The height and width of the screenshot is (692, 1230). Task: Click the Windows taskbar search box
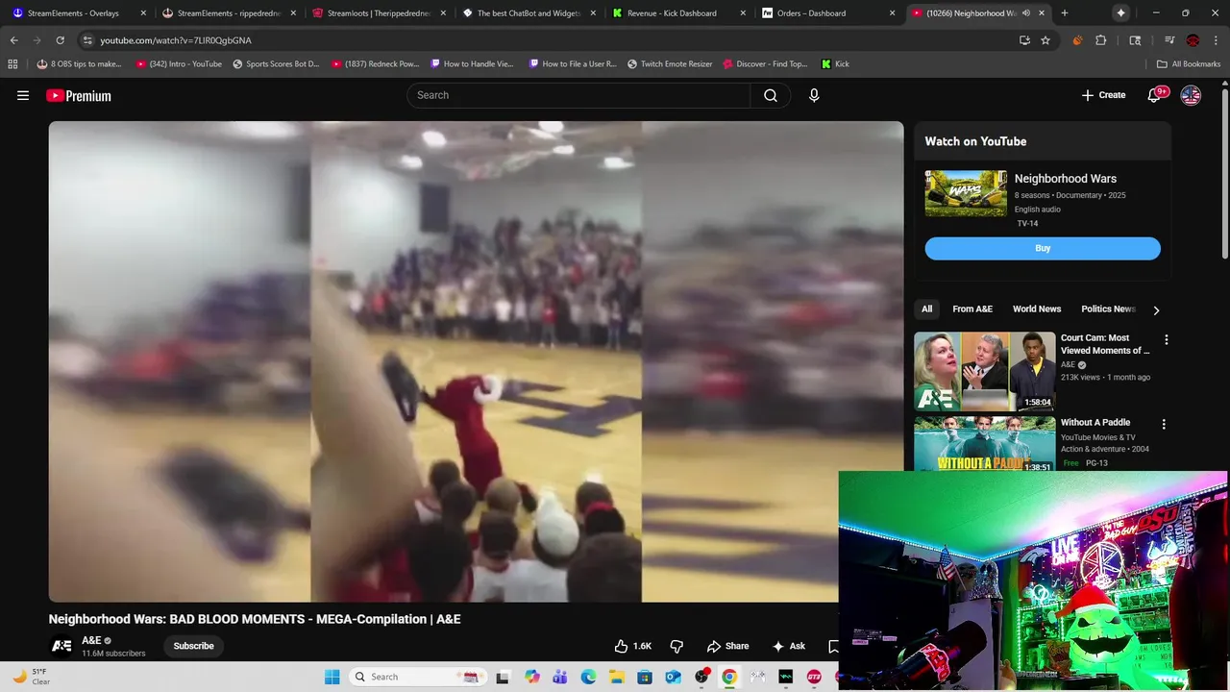click(x=416, y=677)
